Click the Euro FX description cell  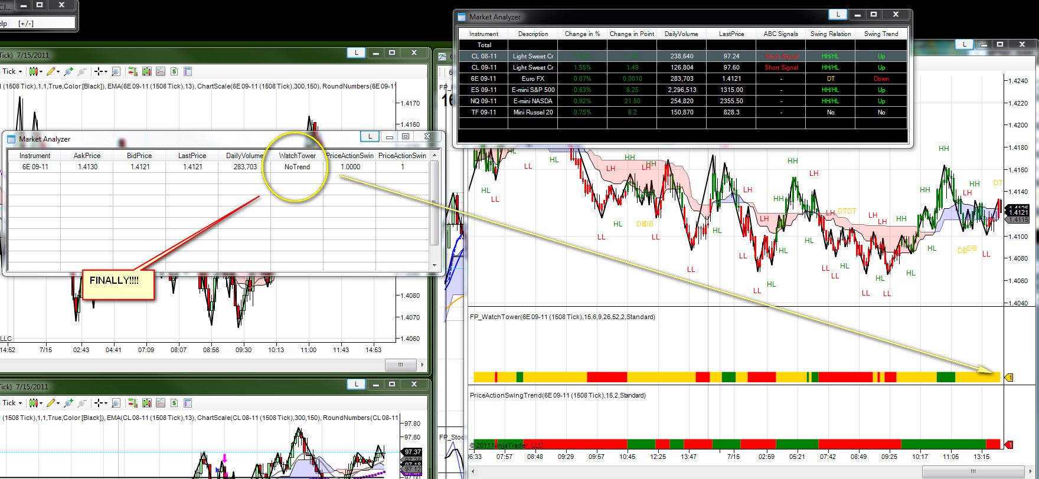[533, 78]
